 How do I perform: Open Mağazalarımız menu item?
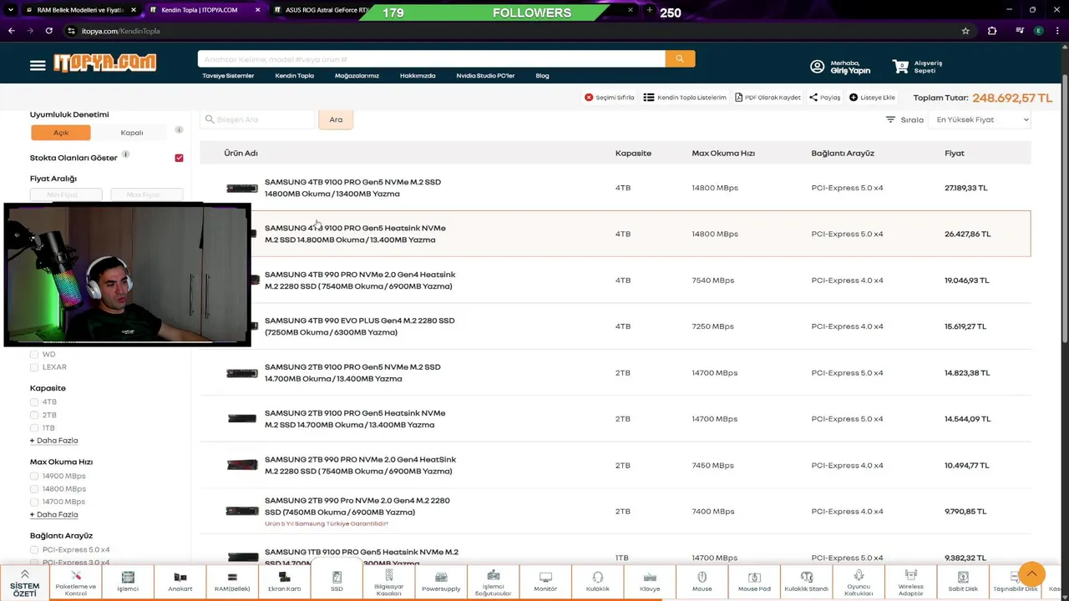tap(357, 76)
